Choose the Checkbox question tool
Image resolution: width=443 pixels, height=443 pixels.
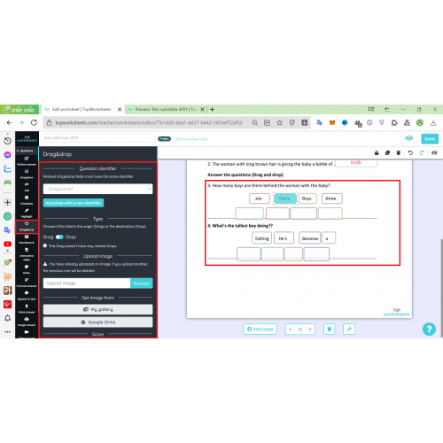27,200
